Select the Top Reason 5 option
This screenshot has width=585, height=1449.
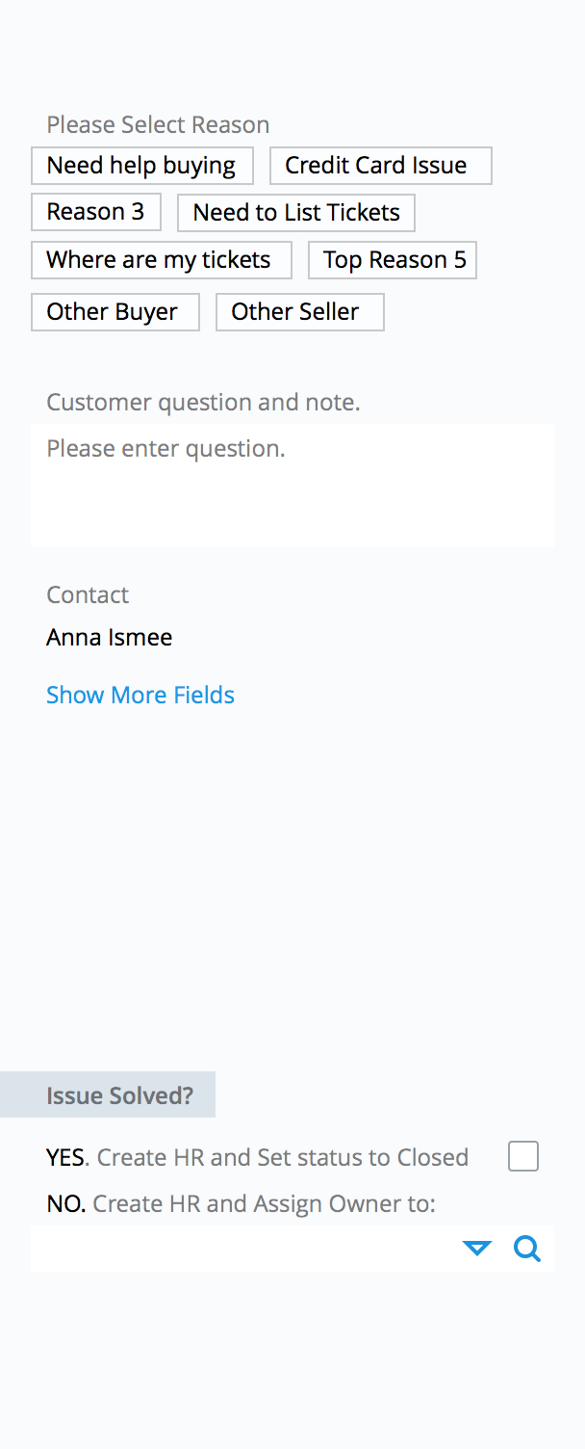tap(393, 260)
